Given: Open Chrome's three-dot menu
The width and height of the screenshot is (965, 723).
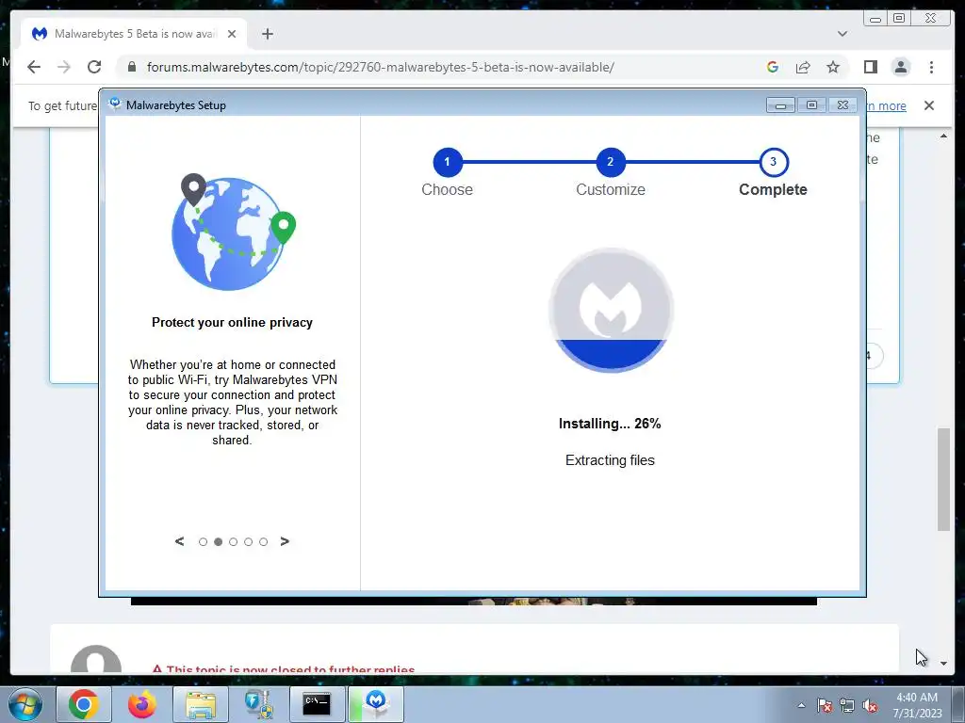Looking at the screenshot, I should [x=931, y=67].
